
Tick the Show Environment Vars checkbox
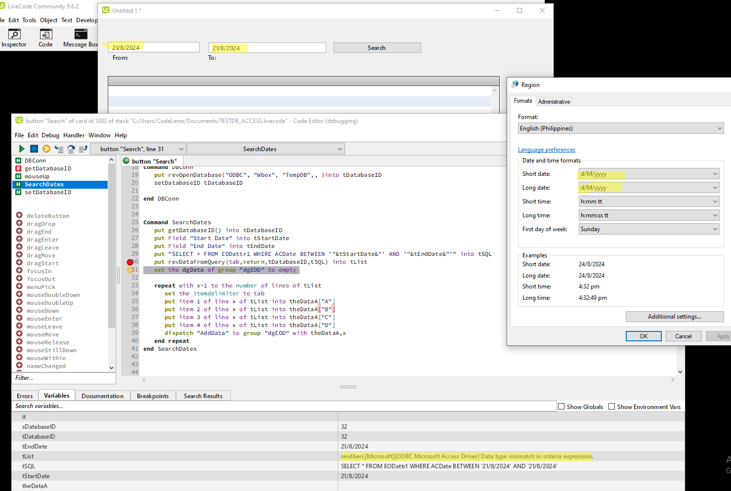click(x=612, y=407)
